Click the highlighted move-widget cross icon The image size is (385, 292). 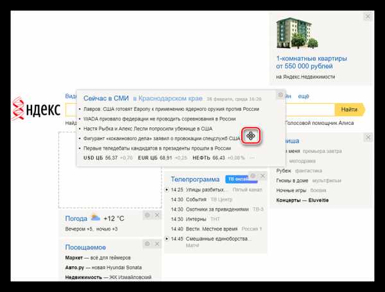coord(251,136)
